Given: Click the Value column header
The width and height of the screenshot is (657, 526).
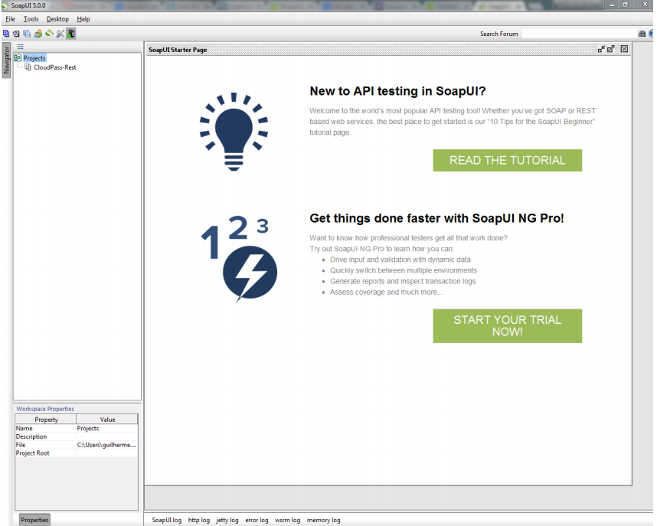Looking at the screenshot, I should point(107,419).
